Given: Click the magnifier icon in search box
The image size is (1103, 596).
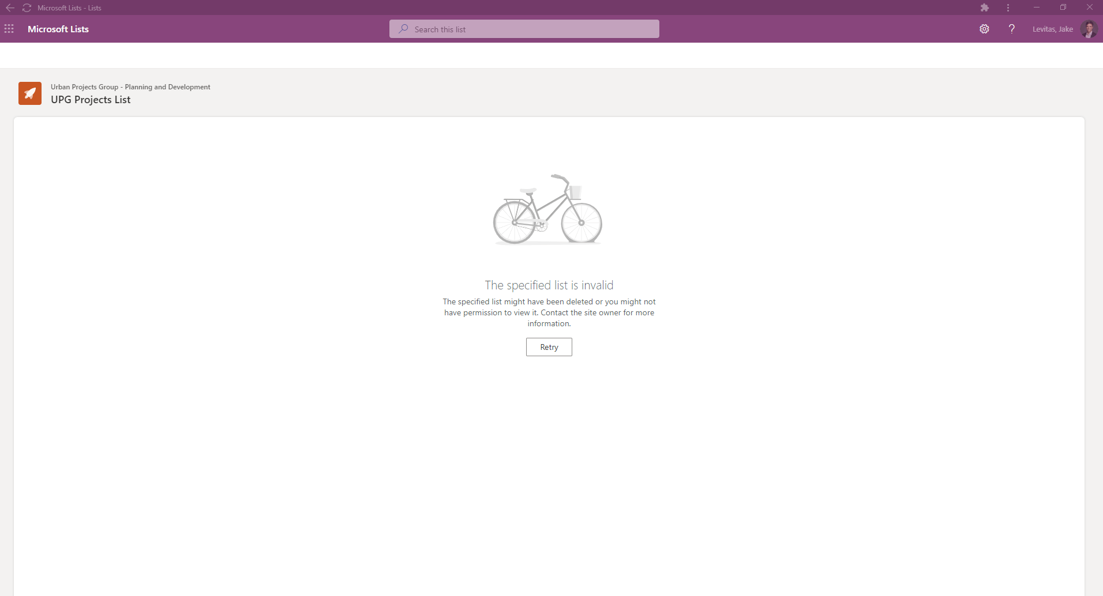Looking at the screenshot, I should coord(403,29).
